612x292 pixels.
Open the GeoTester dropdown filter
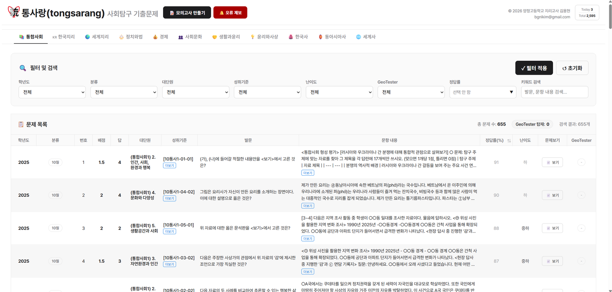[x=411, y=92]
